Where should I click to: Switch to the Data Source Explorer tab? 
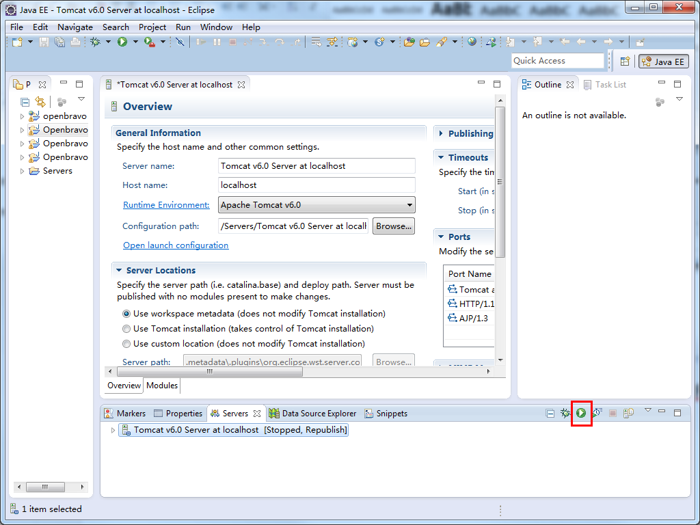pos(312,414)
